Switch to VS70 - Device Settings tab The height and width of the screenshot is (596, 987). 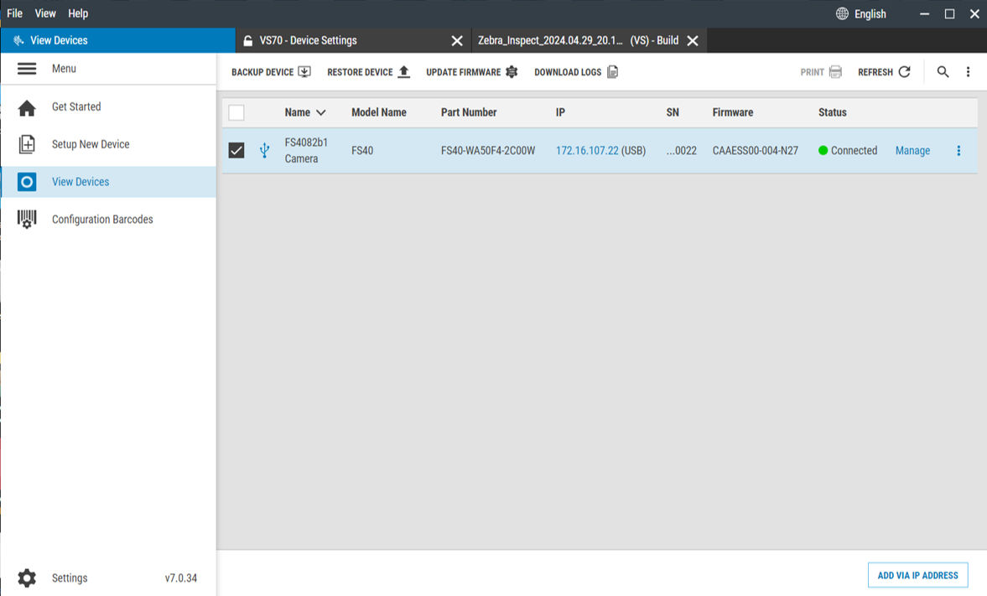[x=309, y=40]
